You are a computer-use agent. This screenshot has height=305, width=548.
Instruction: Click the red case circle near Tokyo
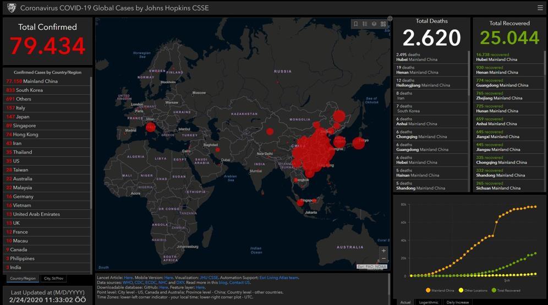[x=358, y=143]
